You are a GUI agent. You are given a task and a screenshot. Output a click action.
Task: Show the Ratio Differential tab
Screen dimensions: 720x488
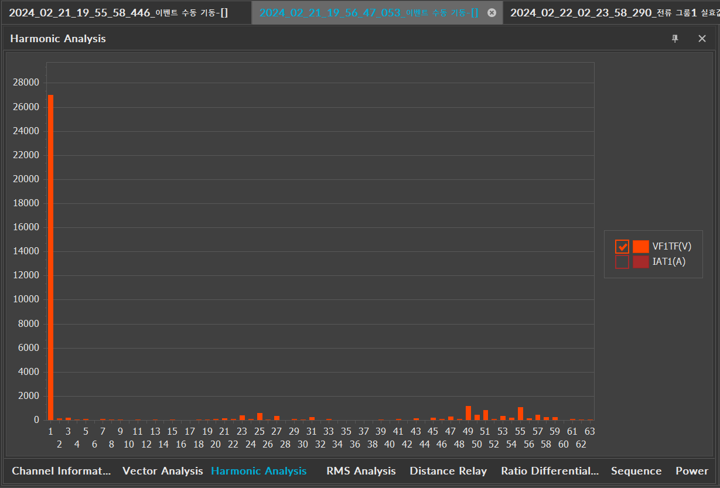click(x=550, y=471)
